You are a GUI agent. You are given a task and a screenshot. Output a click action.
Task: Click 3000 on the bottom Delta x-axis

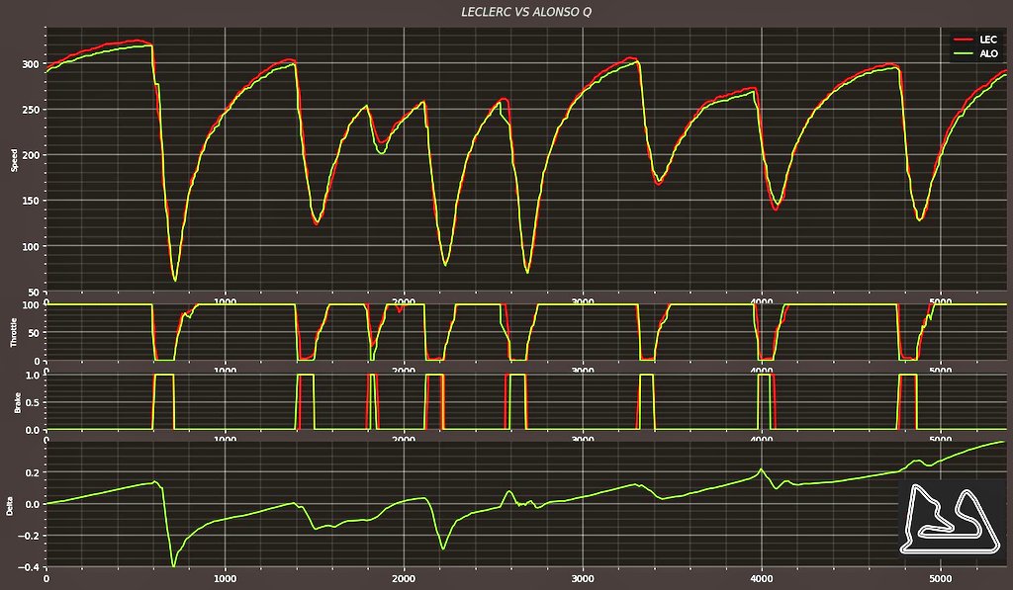(583, 579)
